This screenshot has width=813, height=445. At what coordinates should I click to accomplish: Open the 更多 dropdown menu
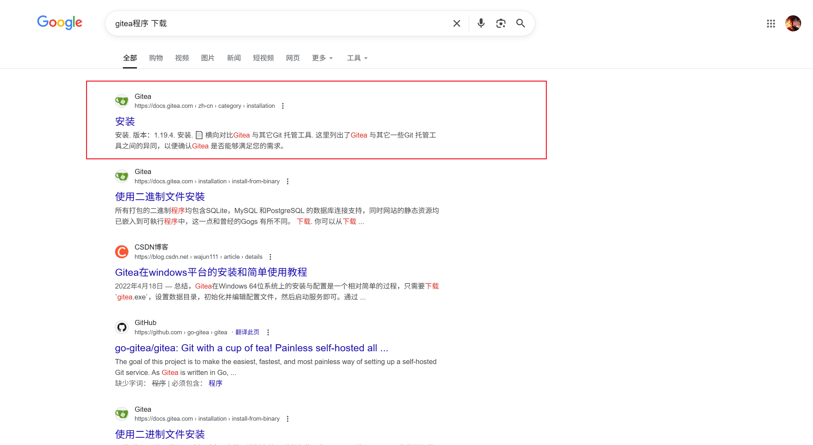[x=322, y=58]
